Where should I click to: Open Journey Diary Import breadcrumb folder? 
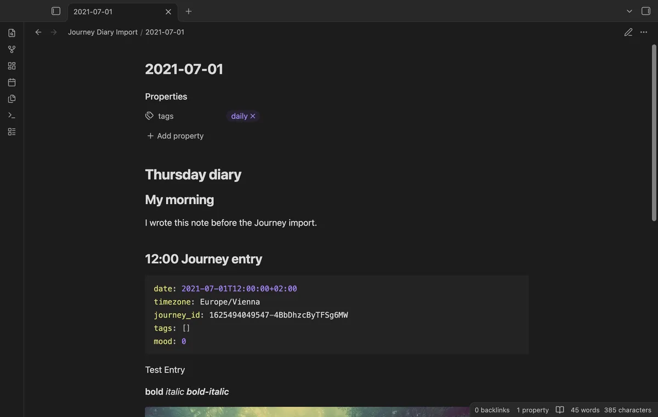pos(103,32)
